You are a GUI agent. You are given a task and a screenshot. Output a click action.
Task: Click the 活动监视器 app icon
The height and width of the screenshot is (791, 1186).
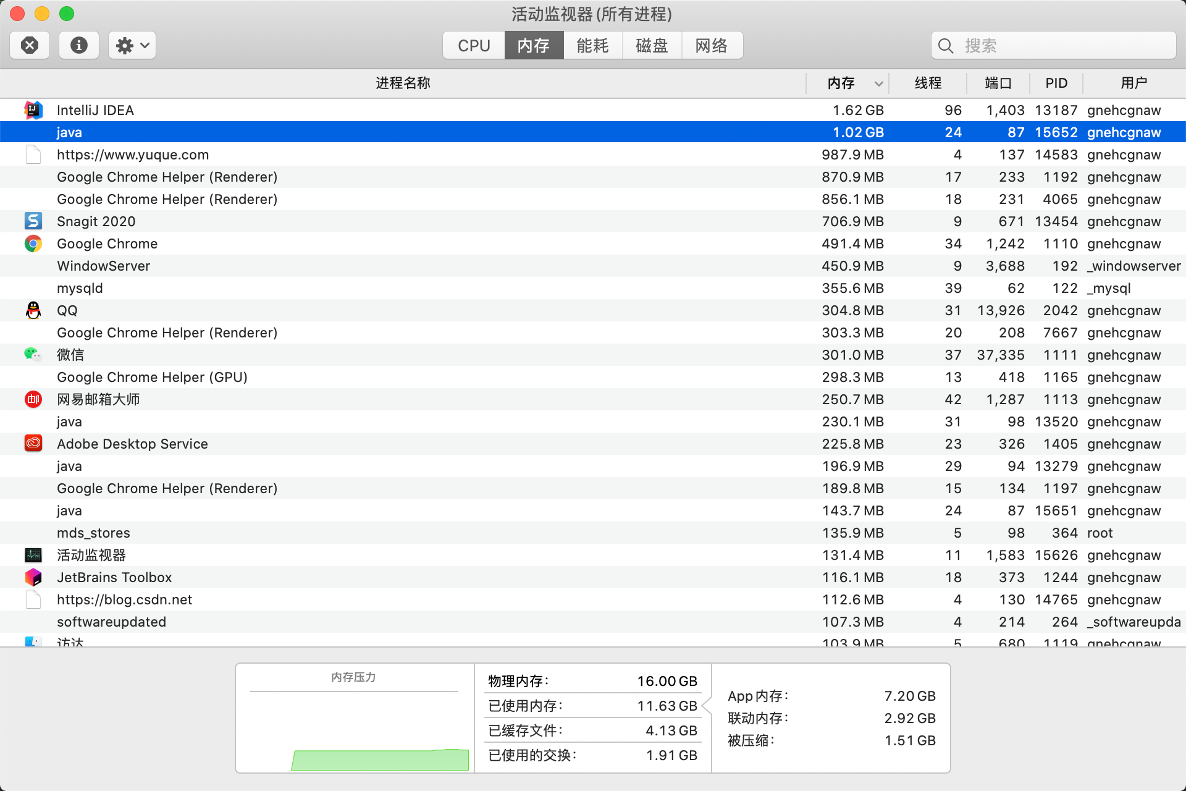(x=33, y=555)
